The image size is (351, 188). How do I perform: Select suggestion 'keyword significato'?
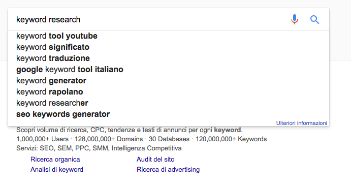point(169,47)
